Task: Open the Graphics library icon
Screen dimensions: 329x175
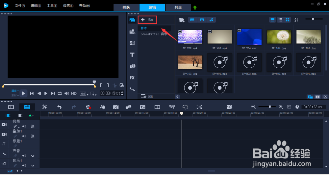Action: tap(132, 66)
